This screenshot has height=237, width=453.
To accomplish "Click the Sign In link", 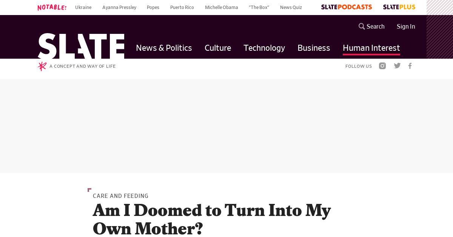I will [x=406, y=26].
